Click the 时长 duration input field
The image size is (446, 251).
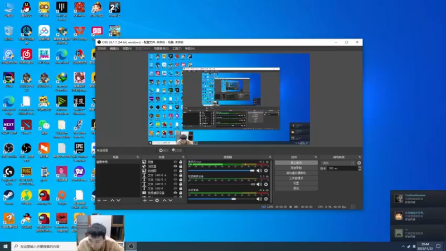342,168
